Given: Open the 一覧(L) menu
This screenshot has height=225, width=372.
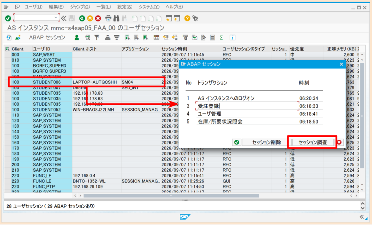Looking at the screenshot, I should click(104, 7).
